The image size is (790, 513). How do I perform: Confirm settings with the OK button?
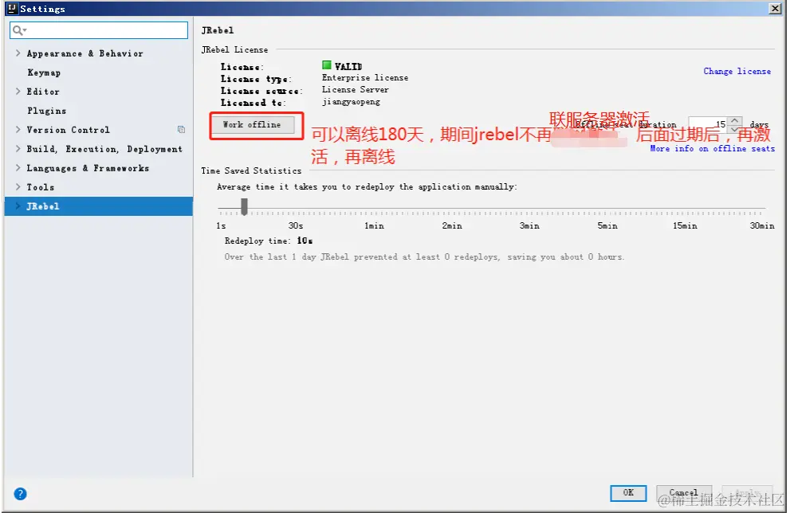[x=628, y=493]
